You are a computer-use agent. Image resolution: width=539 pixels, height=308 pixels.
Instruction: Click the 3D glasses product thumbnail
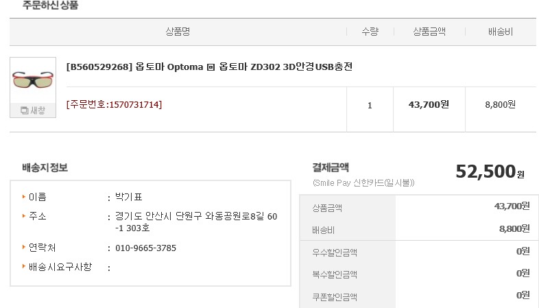[x=32, y=81]
